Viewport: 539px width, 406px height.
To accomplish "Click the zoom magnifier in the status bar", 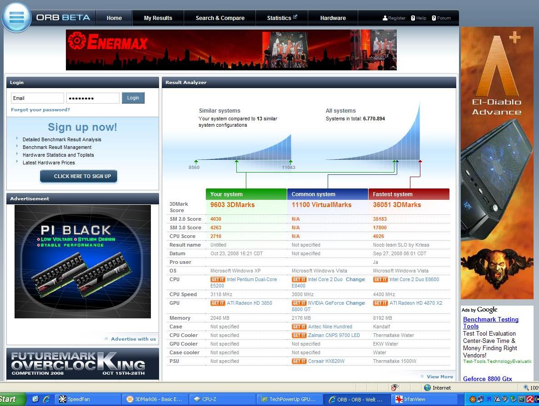I will coord(526,387).
